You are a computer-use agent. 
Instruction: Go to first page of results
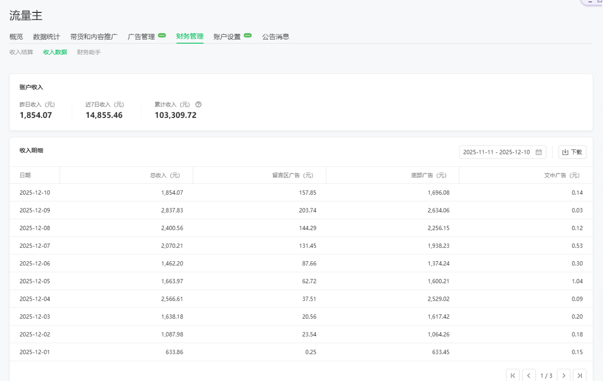pyautogui.click(x=513, y=375)
